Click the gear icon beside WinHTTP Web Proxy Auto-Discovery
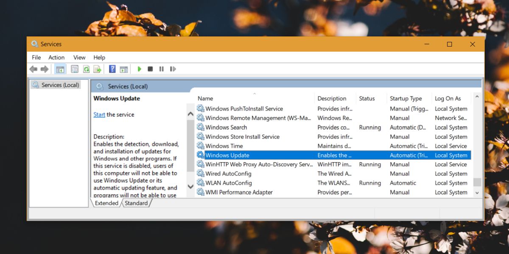Screen dimensions: 509x254 pyautogui.click(x=200, y=164)
